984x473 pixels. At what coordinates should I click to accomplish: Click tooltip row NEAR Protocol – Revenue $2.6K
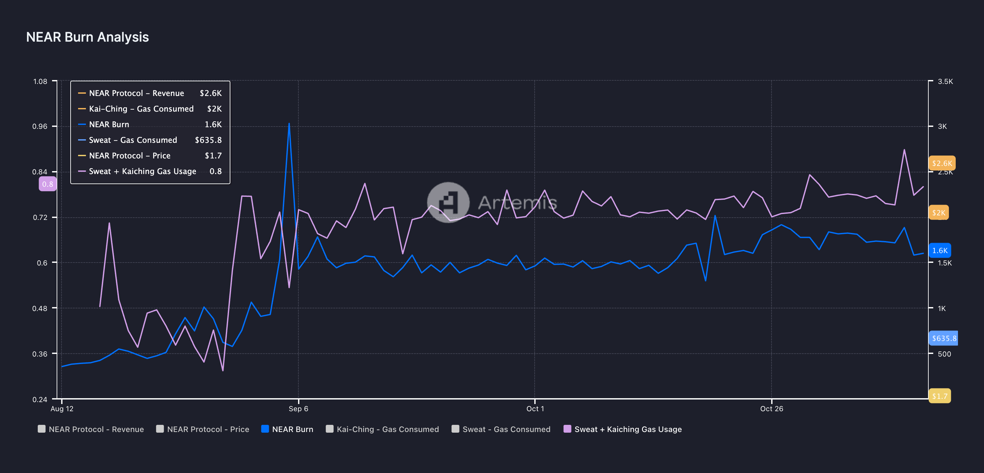[x=150, y=93]
